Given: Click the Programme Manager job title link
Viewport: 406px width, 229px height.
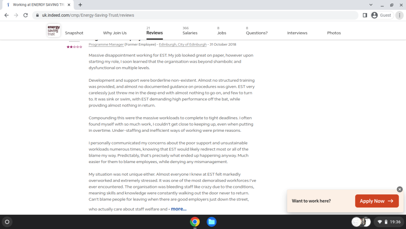Looking at the screenshot, I should tap(106, 44).
